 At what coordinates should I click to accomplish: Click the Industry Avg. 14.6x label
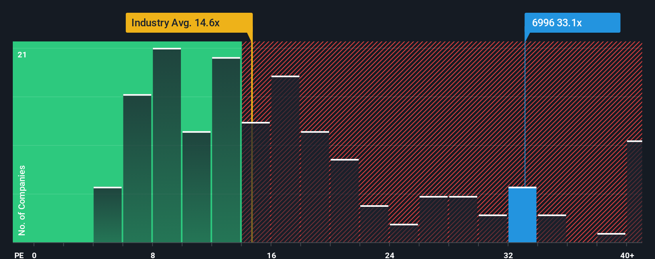coord(189,23)
